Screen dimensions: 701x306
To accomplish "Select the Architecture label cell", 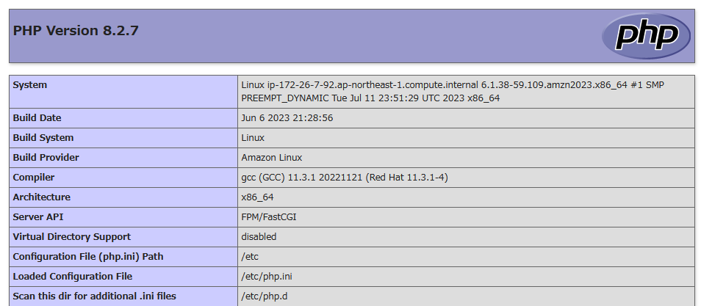I will coord(123,197).
